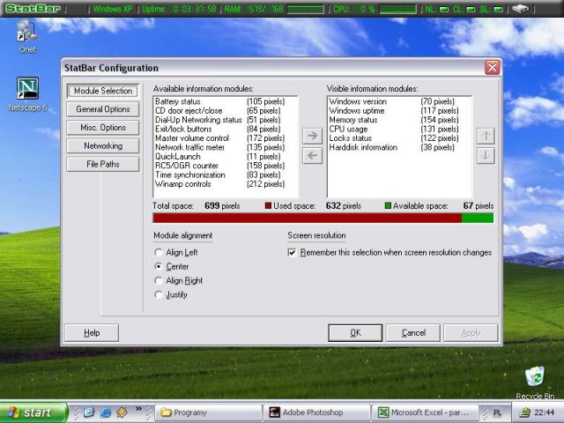Switch to the Networking tab
Screen dimensions: 564x423
103,145
